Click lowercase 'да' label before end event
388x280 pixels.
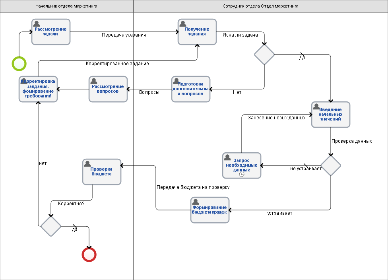pyautogui.click(x=74, y=229)
